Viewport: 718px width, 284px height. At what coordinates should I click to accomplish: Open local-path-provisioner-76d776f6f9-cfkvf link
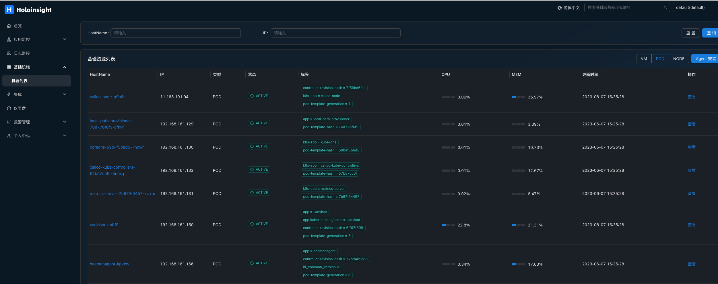click(x=111, y=124)
